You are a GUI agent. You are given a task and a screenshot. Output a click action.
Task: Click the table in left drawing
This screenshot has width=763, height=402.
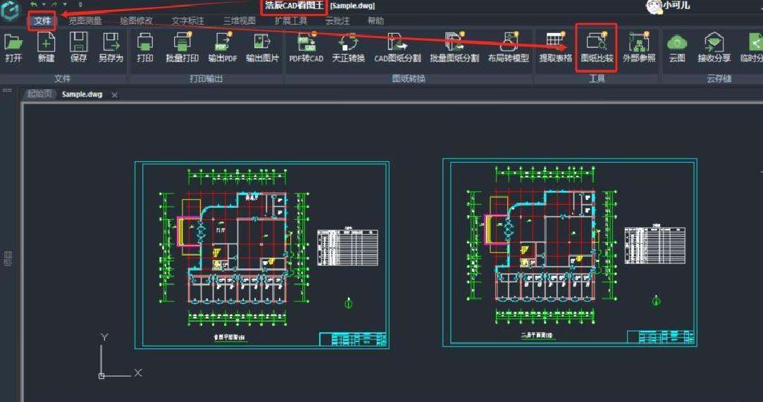(x=347, y=246)
